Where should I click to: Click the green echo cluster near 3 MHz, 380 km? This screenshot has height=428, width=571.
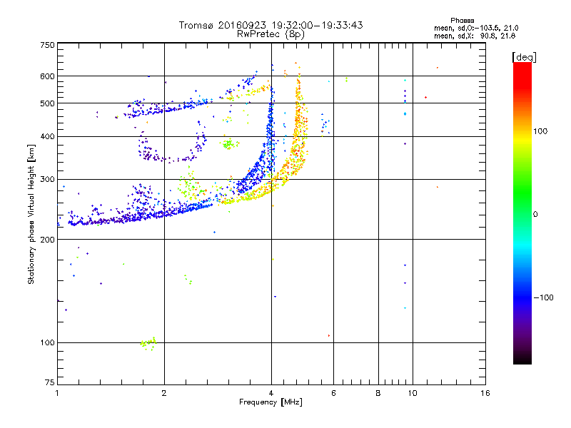point(229,144)
